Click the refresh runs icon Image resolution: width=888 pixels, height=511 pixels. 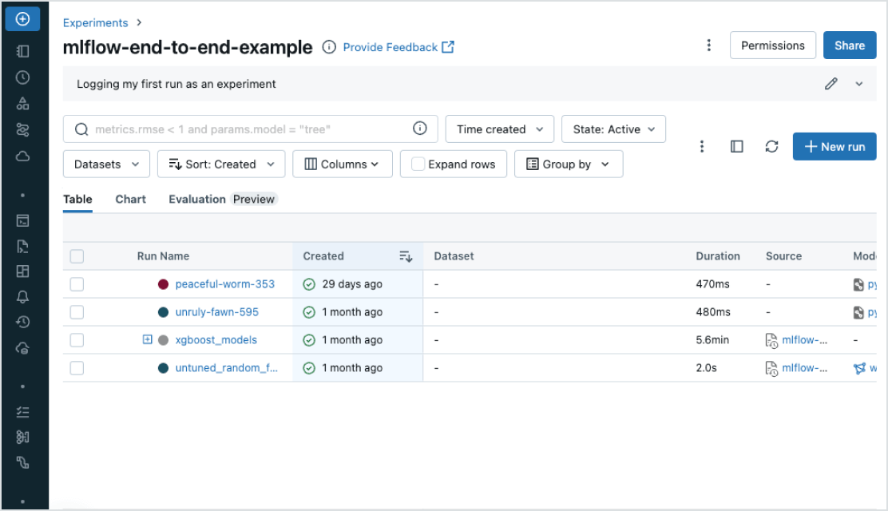point(771,147)
